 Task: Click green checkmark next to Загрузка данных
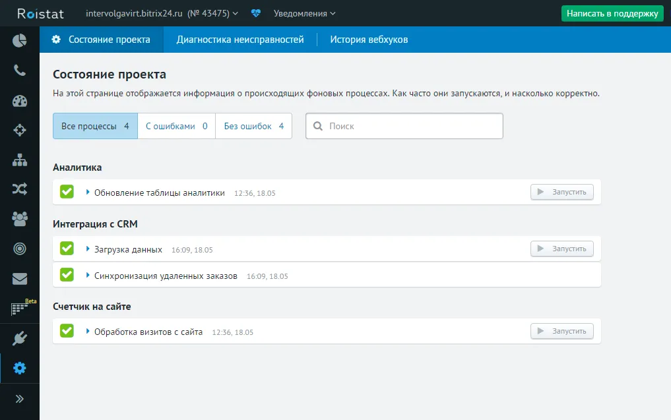pos(67,249)
